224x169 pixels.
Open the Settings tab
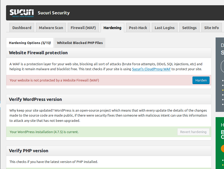point(189,28)
